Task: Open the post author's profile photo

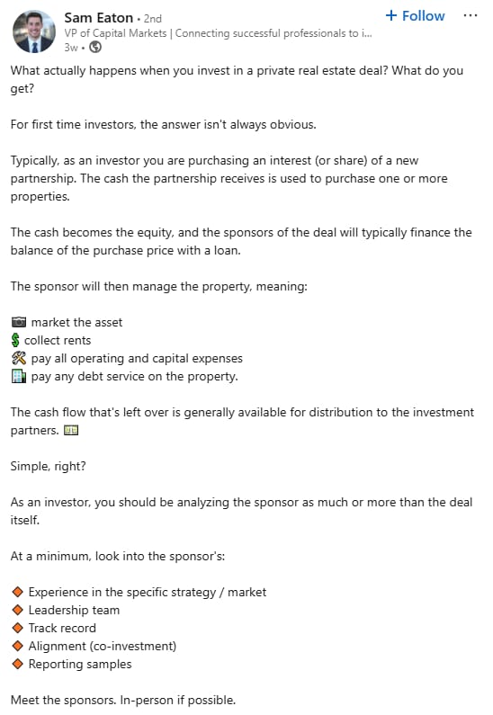Action: click(x=34, y=31)
